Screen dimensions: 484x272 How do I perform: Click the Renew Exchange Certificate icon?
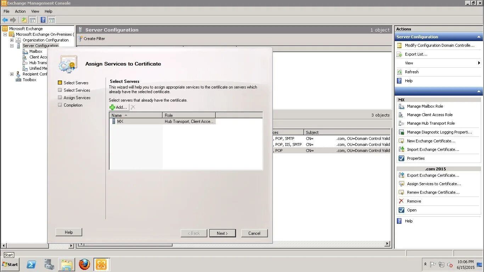click(401, 192)
